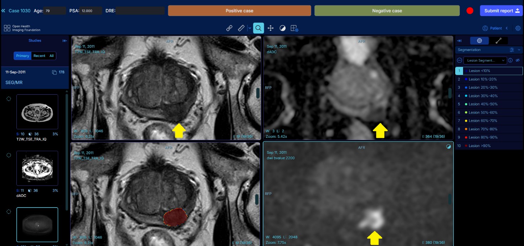The image size is (524, 246).
Task: Collapse the Segmentation section chevron
Action: coord(519,50)
